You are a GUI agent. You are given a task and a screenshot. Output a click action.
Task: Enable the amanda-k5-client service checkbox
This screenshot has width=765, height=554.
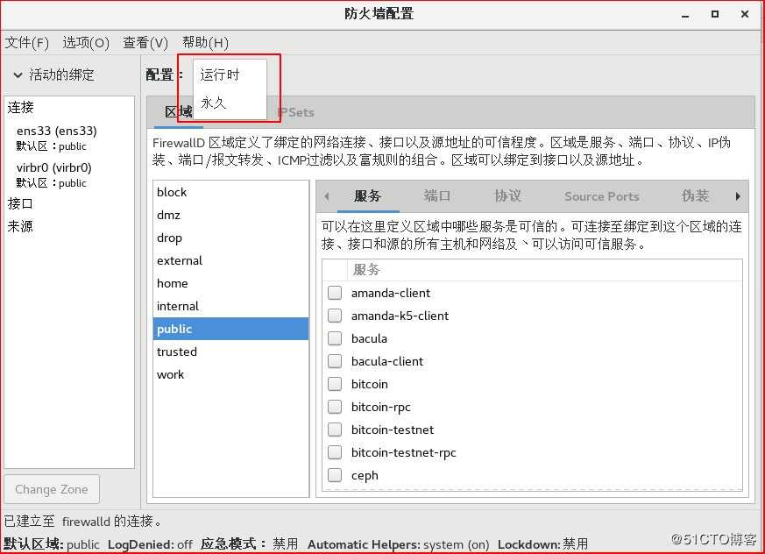[x=335, y=316]
